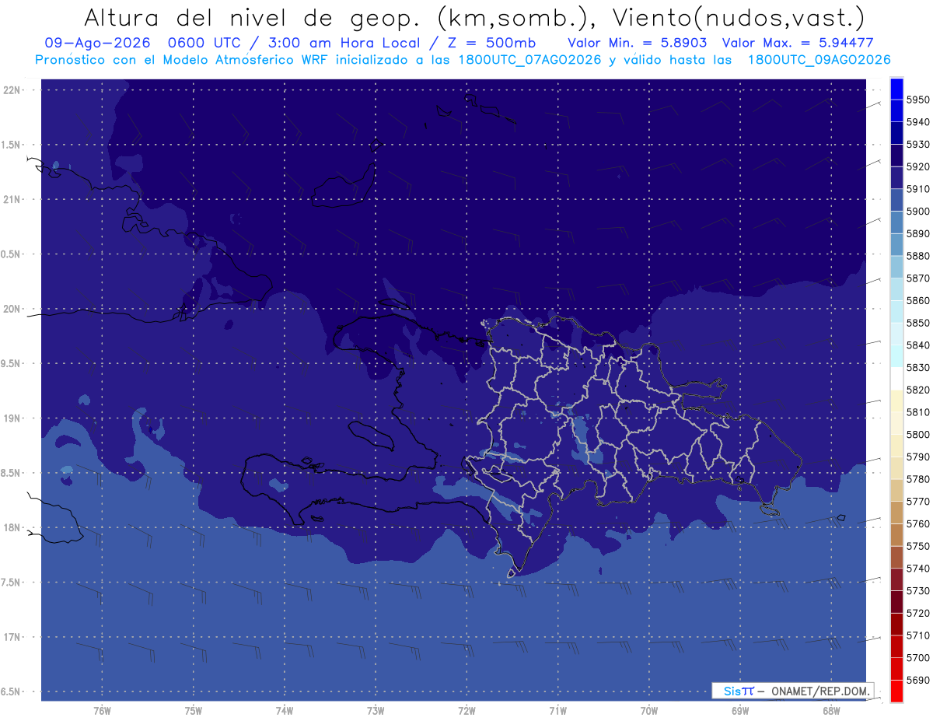Select the pale cyan swatch between 5830 and 5840
The image size is (933, 721).
tap(896, 356)
